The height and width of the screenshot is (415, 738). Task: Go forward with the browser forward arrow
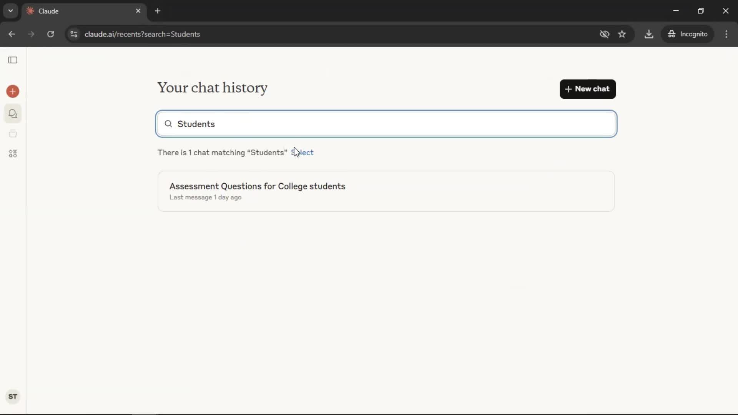[x=31, y=34]
